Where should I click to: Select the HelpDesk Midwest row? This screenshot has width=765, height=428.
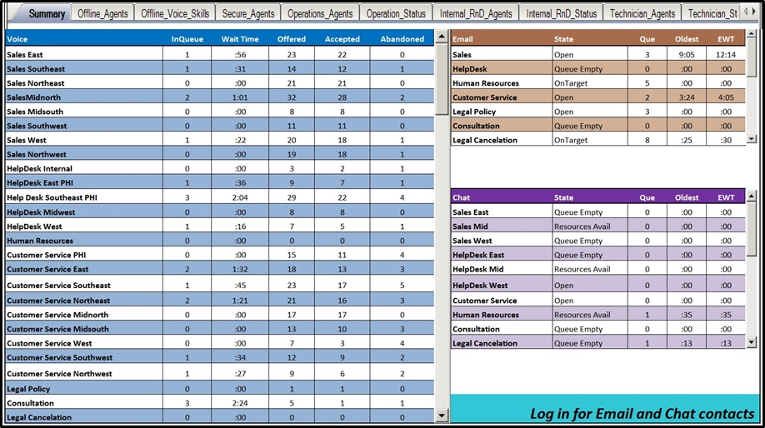tap(219, 212)
